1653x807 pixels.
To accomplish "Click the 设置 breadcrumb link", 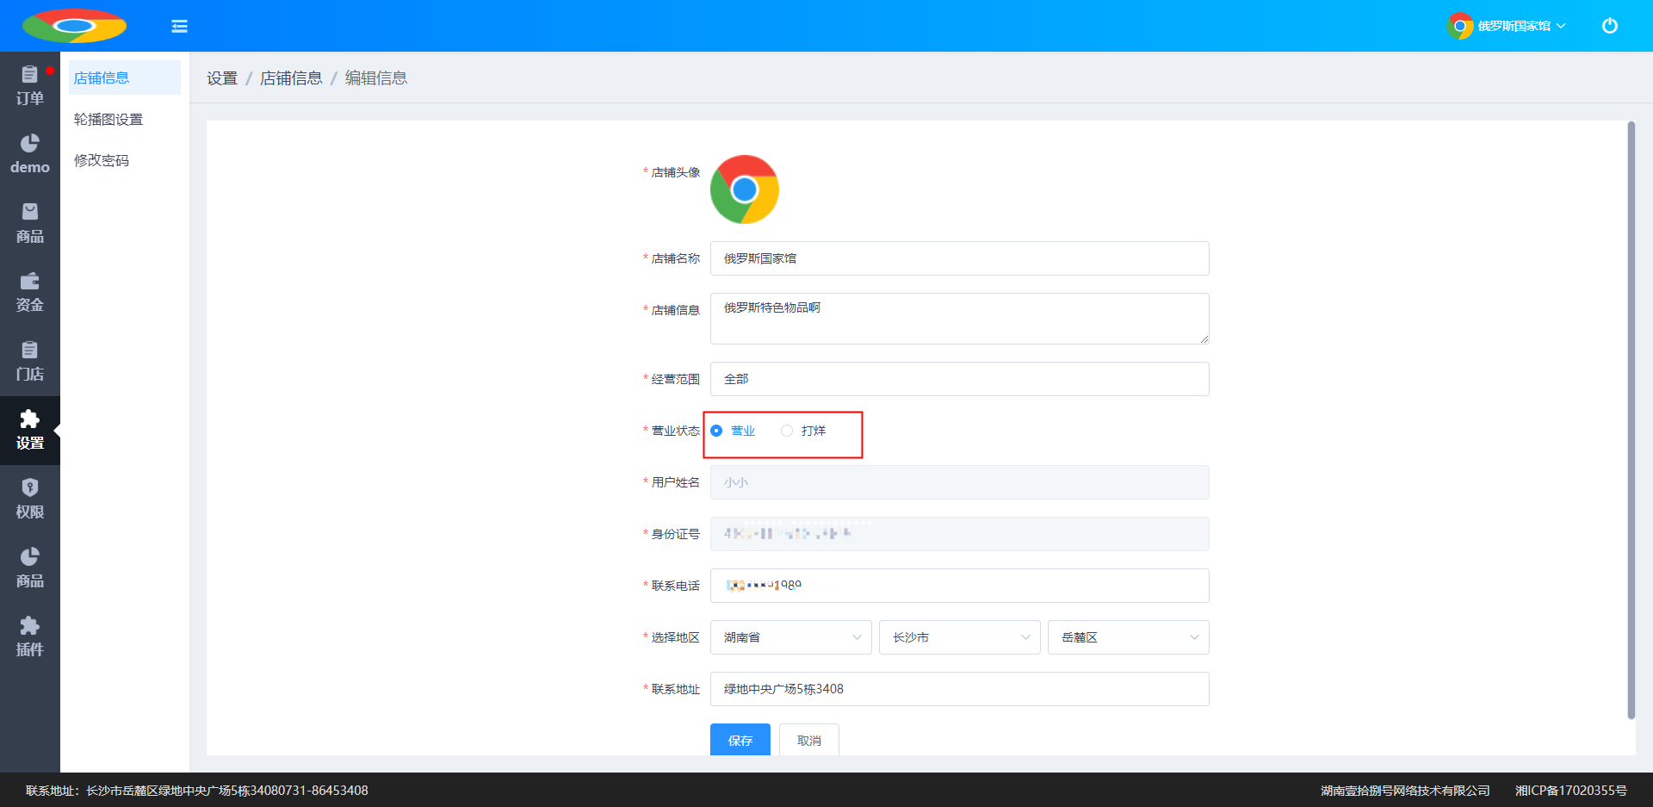I will [222, 78].
